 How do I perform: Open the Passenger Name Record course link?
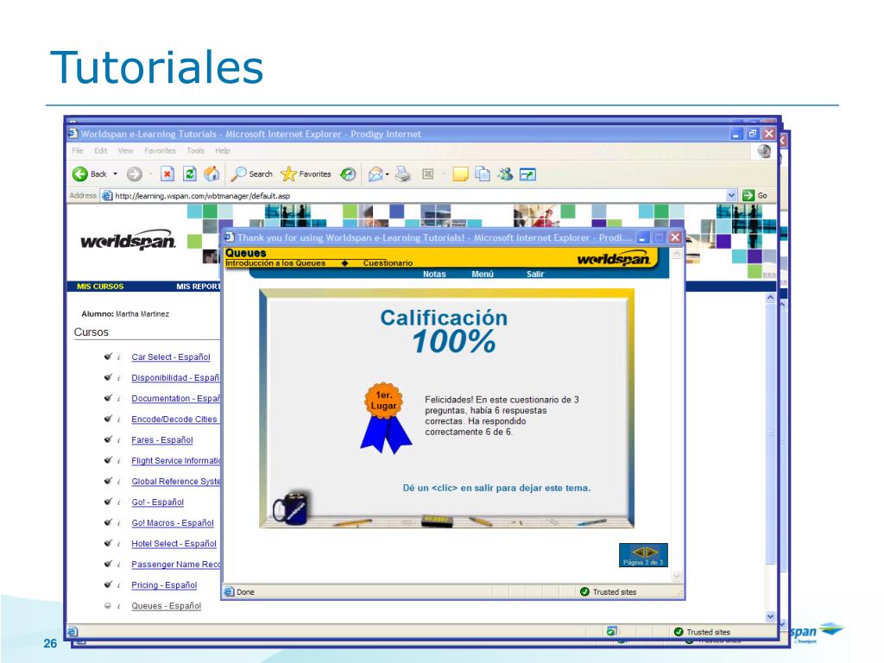pyautogui.click(x=176, y=565)
